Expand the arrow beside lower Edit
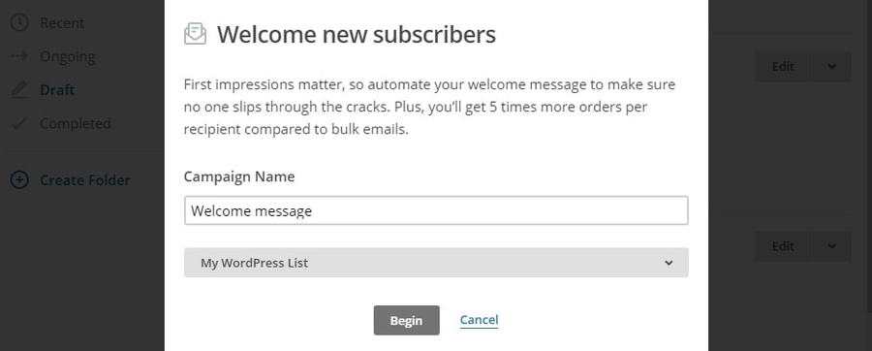This screenshot has width=872, height=351. [831, 246]
